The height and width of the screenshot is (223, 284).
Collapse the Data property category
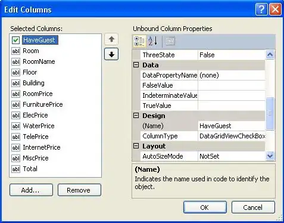click(136, 65)
